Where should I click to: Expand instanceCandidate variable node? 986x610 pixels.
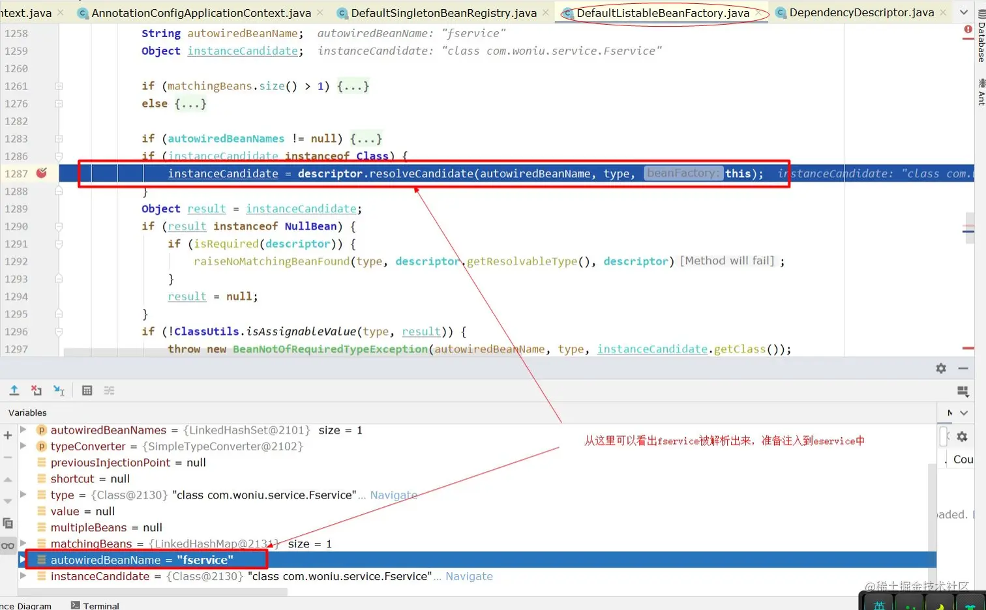click(23, 575)
